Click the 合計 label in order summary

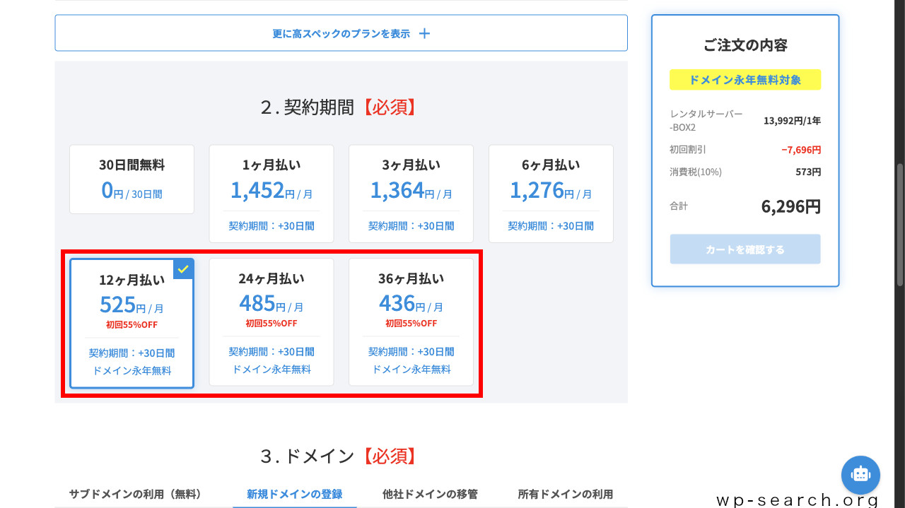679,206
